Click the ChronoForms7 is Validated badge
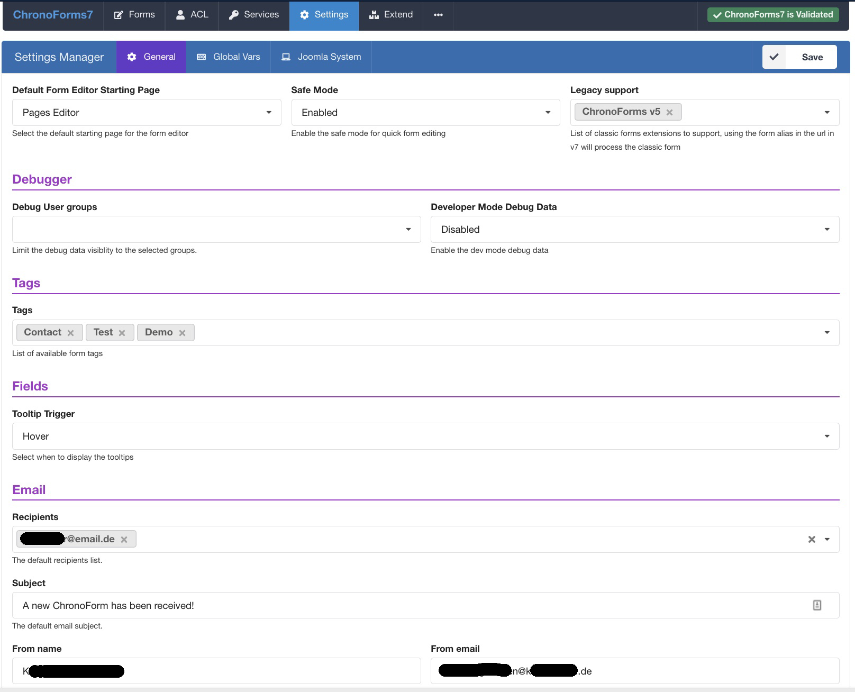 click(773, 15)
